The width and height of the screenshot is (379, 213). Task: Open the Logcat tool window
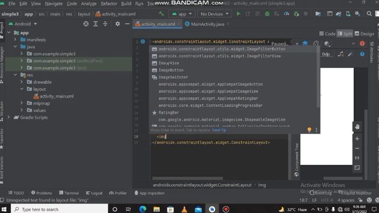pyautogui.click(x=94, y=193)
